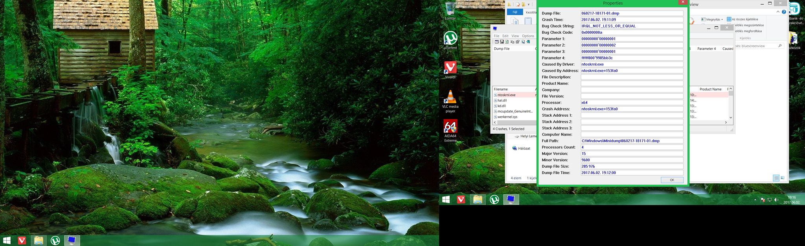The image size is (805, 246).
Task: Click the volume speaker tray icon
Action: 776,200
